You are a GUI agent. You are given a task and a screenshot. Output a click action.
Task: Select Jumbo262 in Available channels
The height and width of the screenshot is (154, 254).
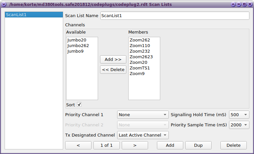(78, 46)
